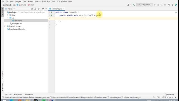Open the VCS menu

(58, 1)
